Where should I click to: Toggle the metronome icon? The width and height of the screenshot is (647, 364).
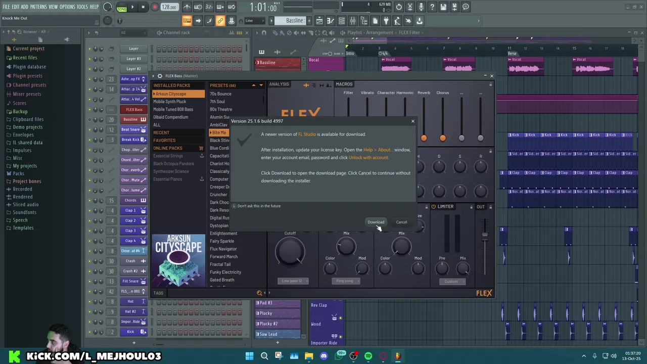click(187, 7)
